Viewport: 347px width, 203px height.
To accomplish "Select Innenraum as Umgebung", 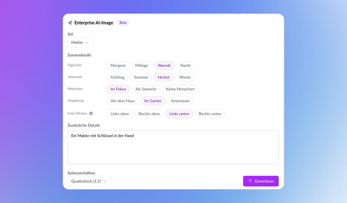I will point(180,101).
